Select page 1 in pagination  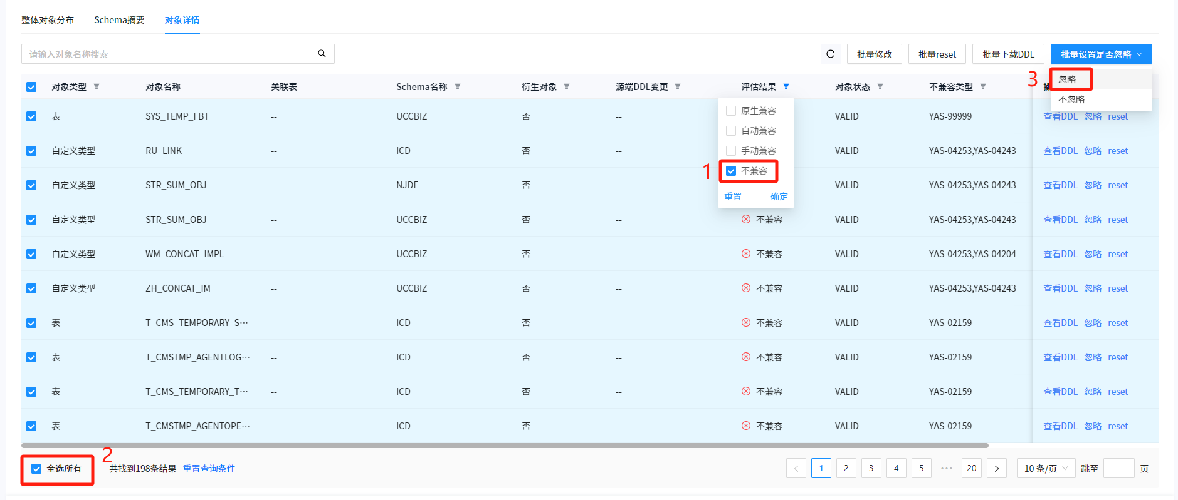point(821,468)
